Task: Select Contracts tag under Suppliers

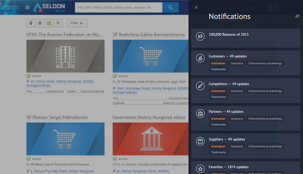Action: coord(237,146)
